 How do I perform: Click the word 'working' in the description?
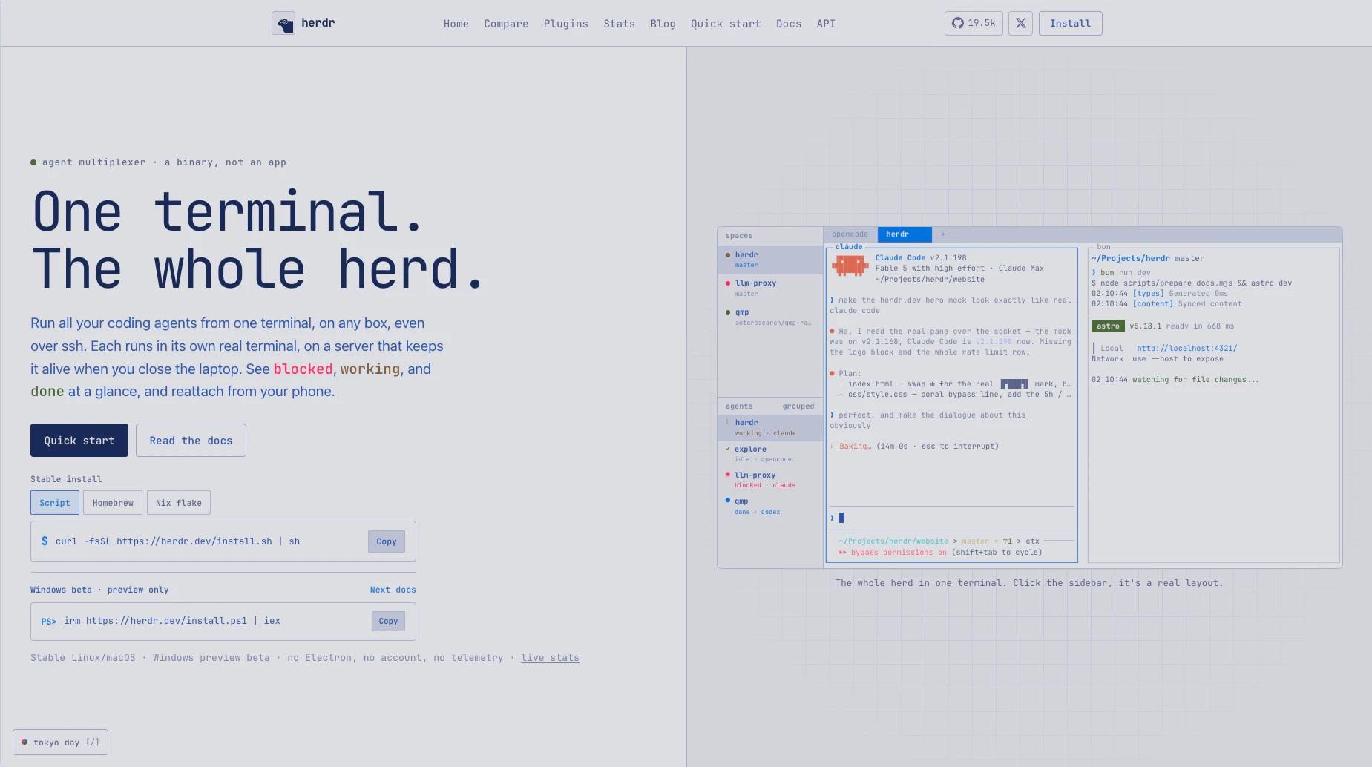click(370, 369)
